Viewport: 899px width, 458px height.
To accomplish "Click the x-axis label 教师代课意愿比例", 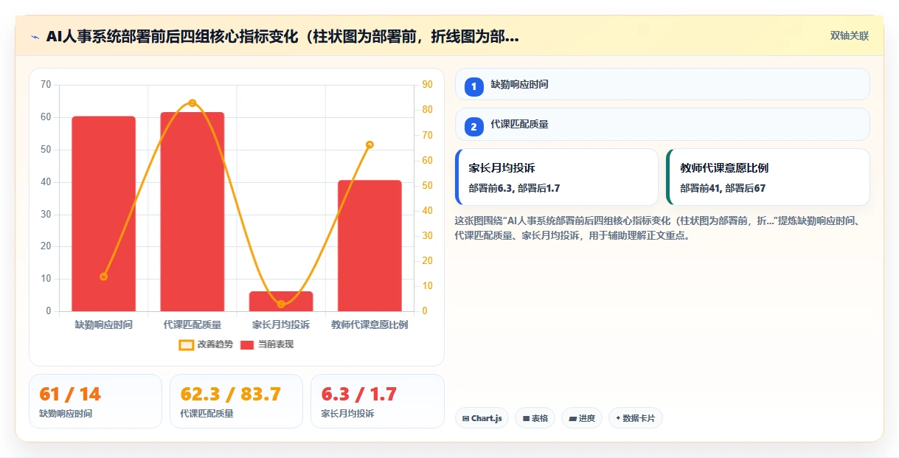I will coord(369,325).
